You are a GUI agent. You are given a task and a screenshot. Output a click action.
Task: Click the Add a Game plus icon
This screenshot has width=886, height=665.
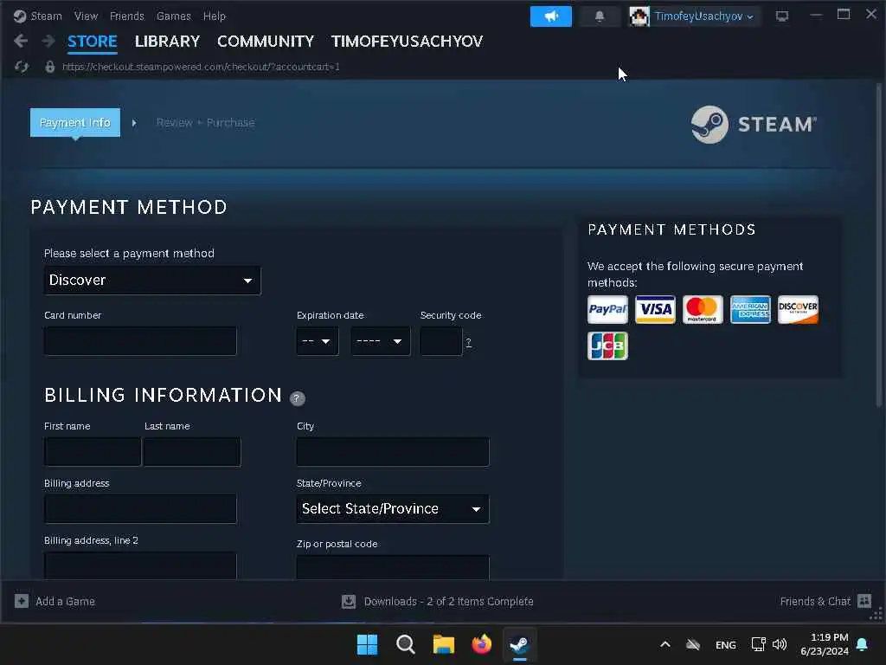point(22,601)
